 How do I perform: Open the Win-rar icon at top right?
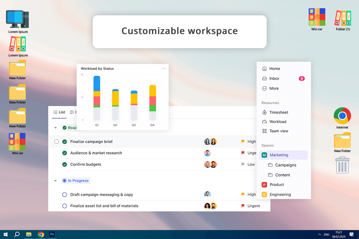[x=317, y=17]
